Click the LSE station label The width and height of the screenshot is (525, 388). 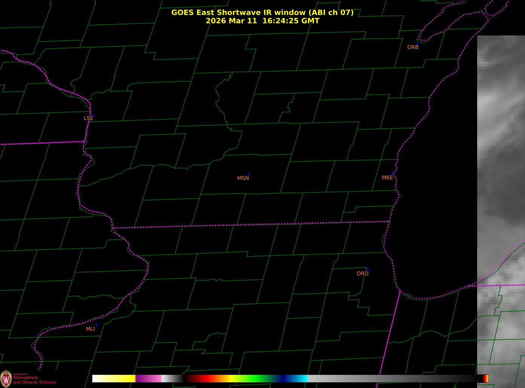(x=88, y=118)
